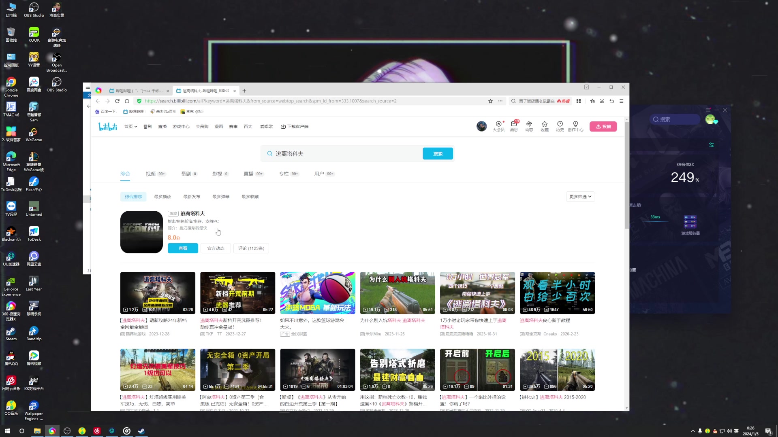The width and height of the screenshot is (778, 437).
Task: Click the Windows Start button
Action: point(7,431)
